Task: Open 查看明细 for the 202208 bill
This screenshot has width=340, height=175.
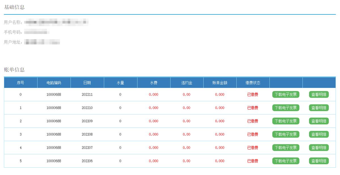Action: pos(318,134)
